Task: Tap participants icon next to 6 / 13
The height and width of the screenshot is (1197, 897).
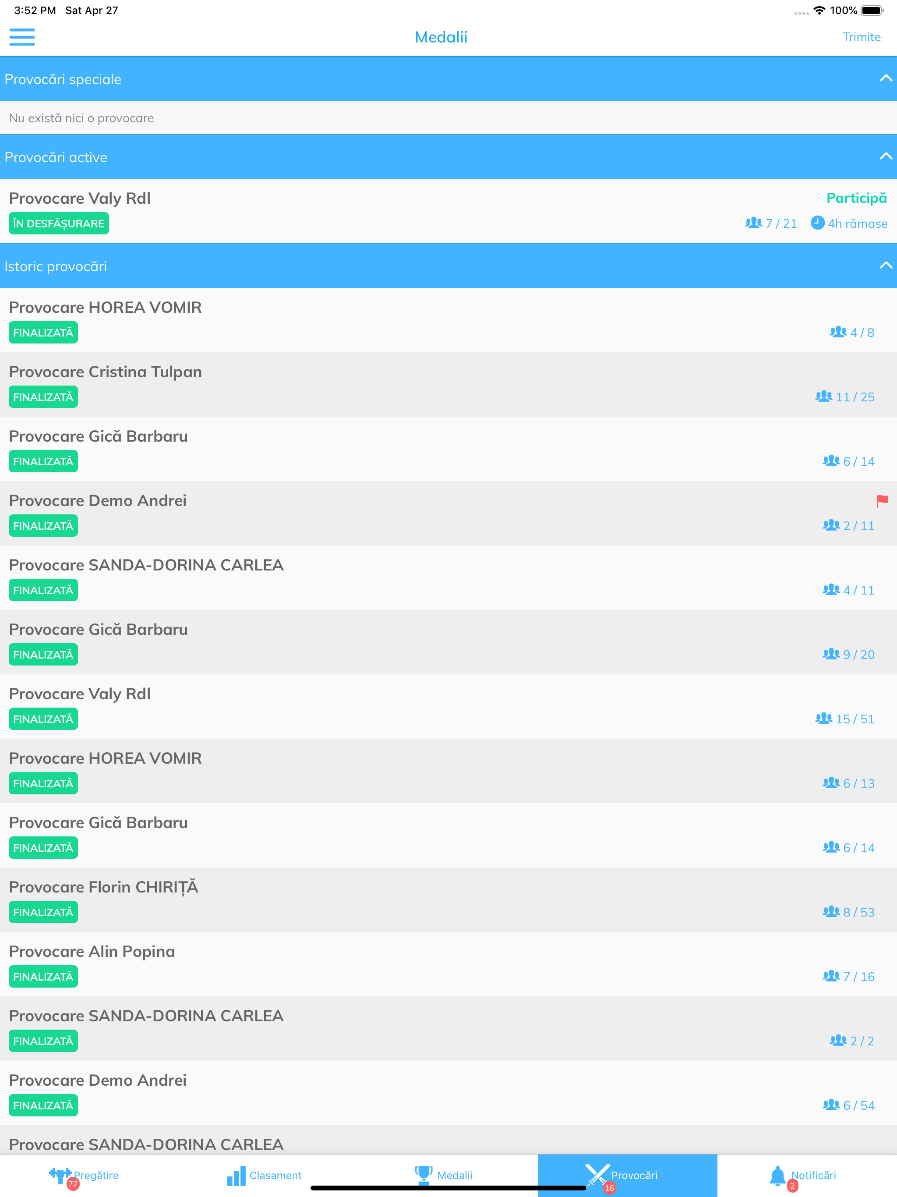Action: point(832,783)
